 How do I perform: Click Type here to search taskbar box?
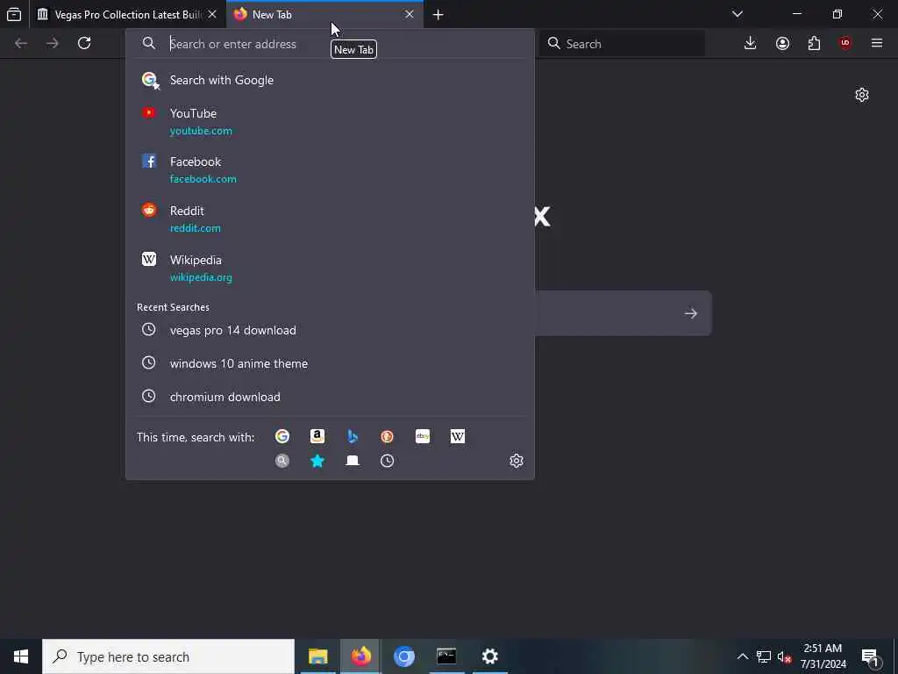coord(168,656)
